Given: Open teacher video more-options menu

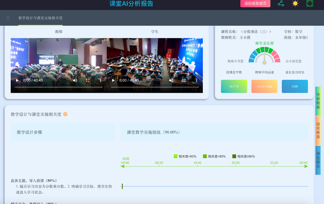Looking at the screenshot, I should pyautogui.click(x=100, y=80).
